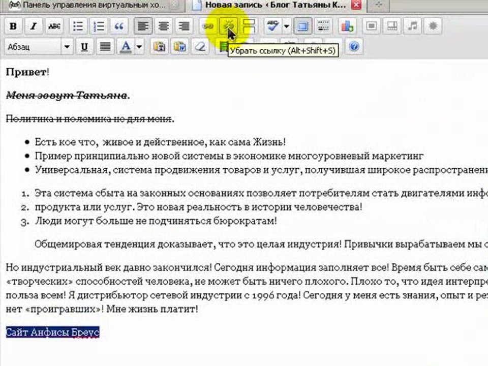Screen dimensions: 488x366
Task: Open a new browser tab
Action: [378, 5]
